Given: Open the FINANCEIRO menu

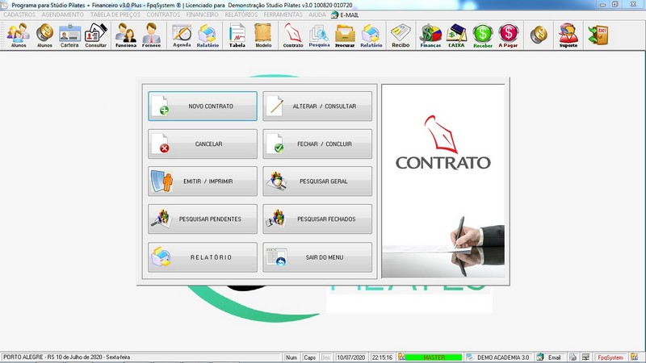Looking at the screenshot, I should click(203, 15).
